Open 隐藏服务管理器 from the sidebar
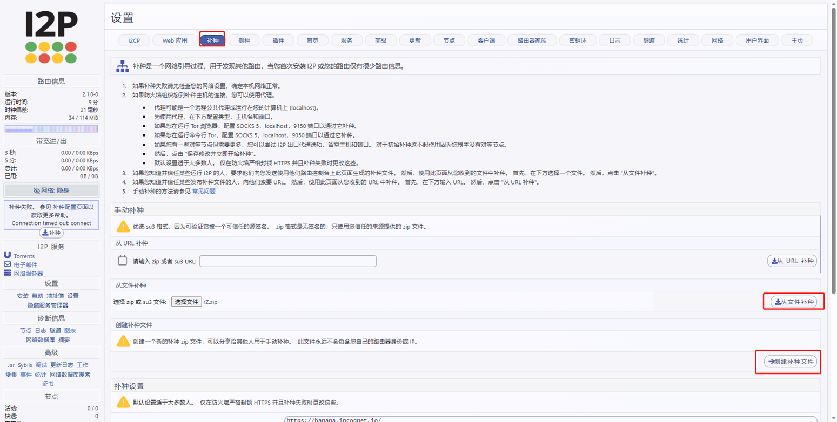837x422 pixels. (x=48, y=305)
